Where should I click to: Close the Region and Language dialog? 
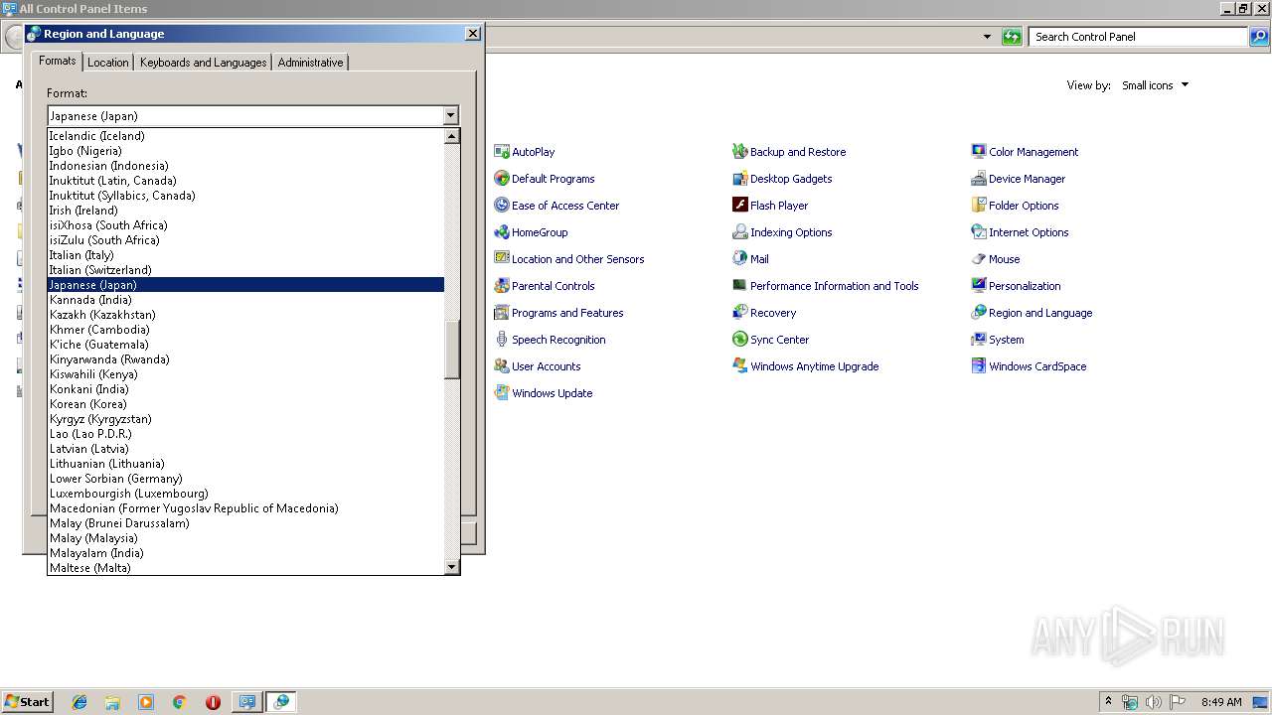[473, 34]
